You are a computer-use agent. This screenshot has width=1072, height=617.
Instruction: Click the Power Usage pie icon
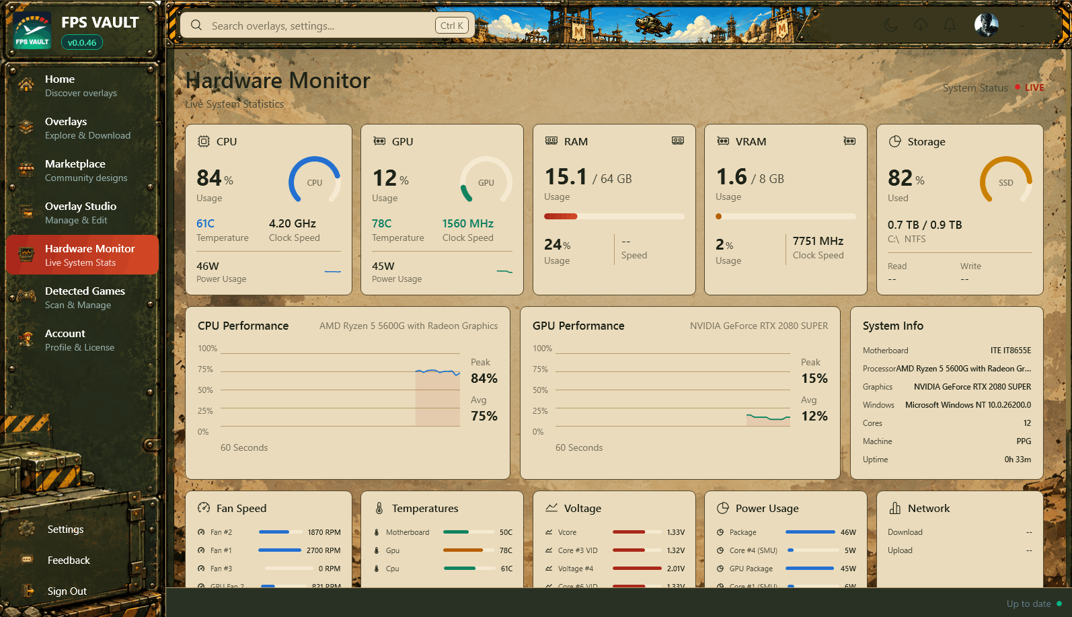coord(723,508)
